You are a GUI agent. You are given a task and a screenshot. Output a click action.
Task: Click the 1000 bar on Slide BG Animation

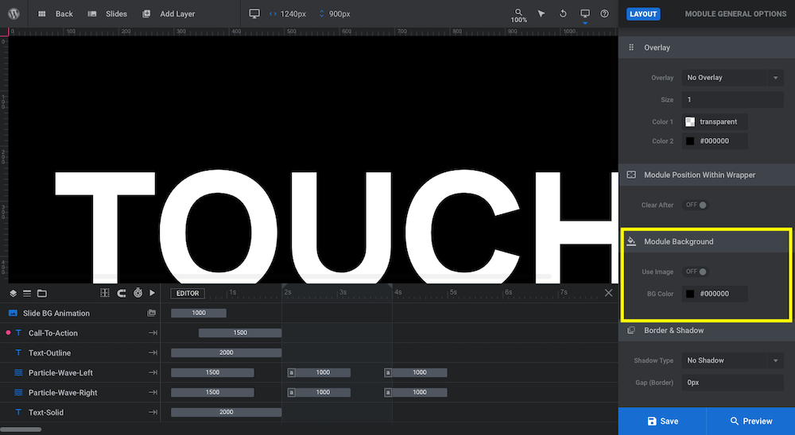point(199,313)
